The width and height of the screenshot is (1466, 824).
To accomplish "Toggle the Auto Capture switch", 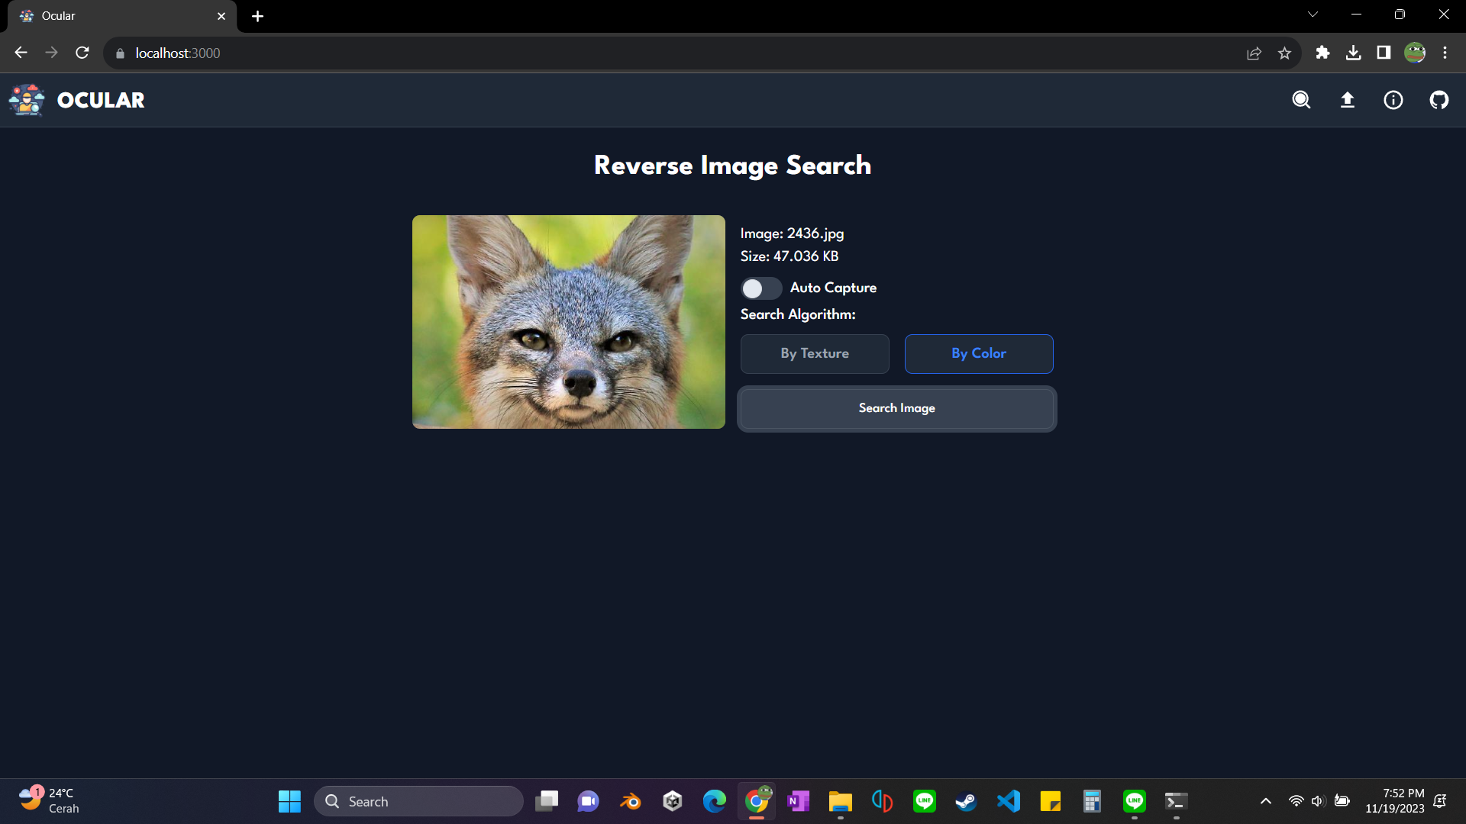I will [761, 288].
